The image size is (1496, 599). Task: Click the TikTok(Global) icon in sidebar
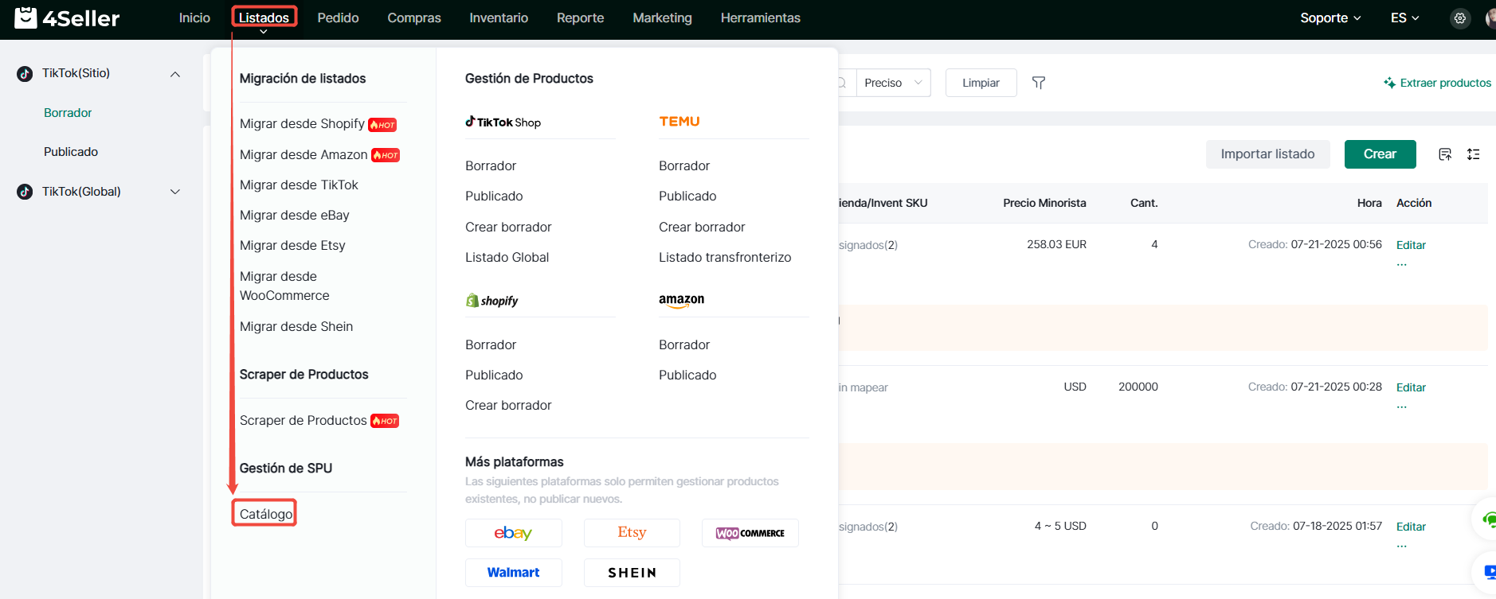(x=25, y=192)
